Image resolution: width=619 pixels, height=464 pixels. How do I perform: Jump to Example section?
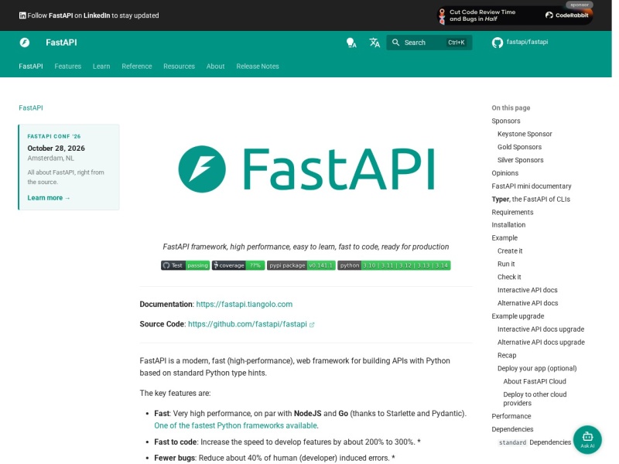pyautogui.click(x=504, y=237)
